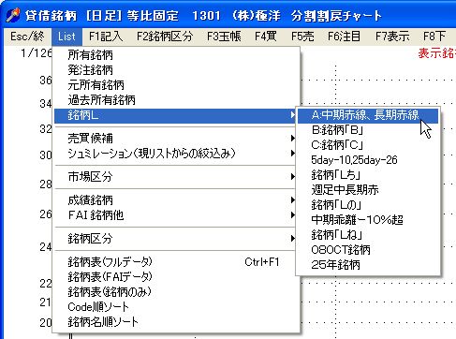The image size is (456, 339).
Task: Select 週足中長期赤 submenu item
Action: click(368, 190)
